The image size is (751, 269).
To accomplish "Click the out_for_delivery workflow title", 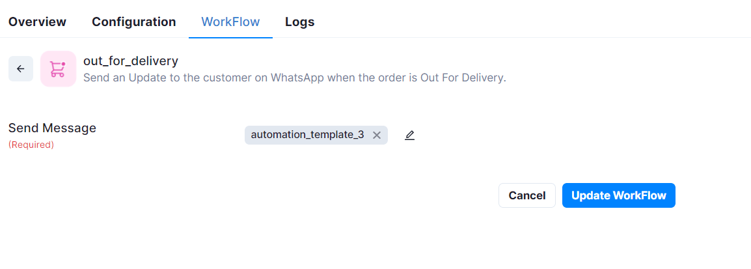I will click(x=131, y=61).
